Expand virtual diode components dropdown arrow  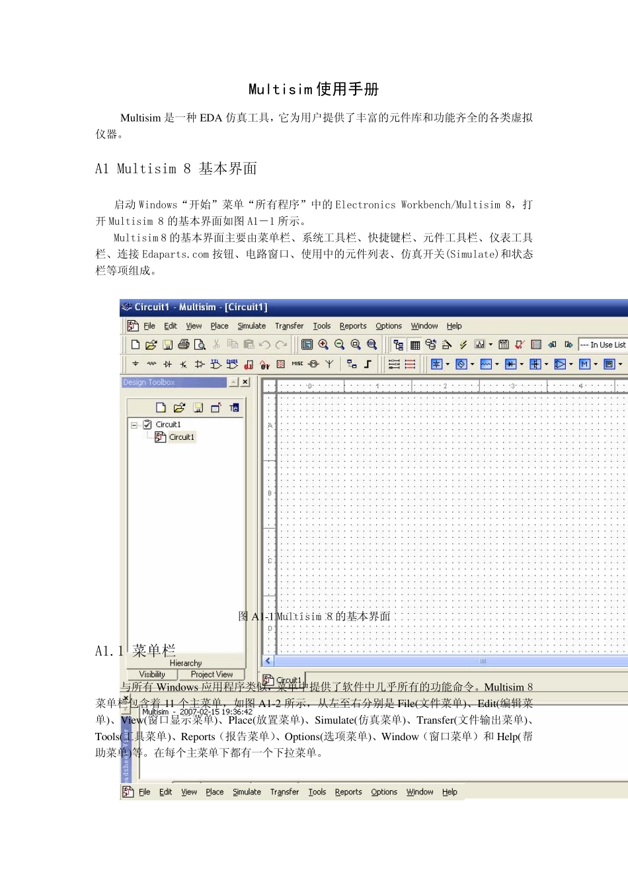click(522, 364)
